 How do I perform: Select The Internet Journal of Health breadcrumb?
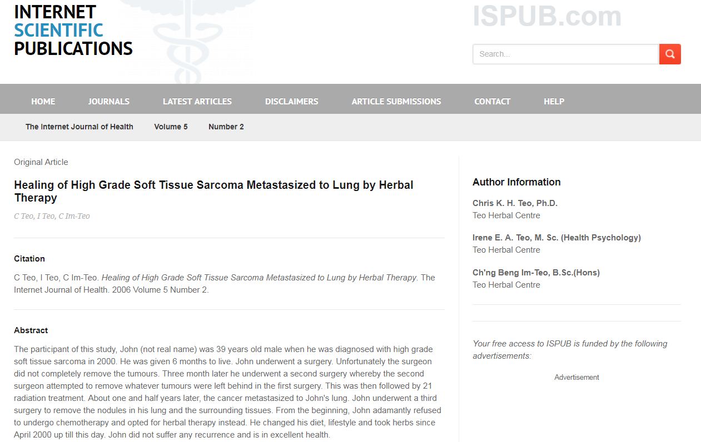(79, 127)
